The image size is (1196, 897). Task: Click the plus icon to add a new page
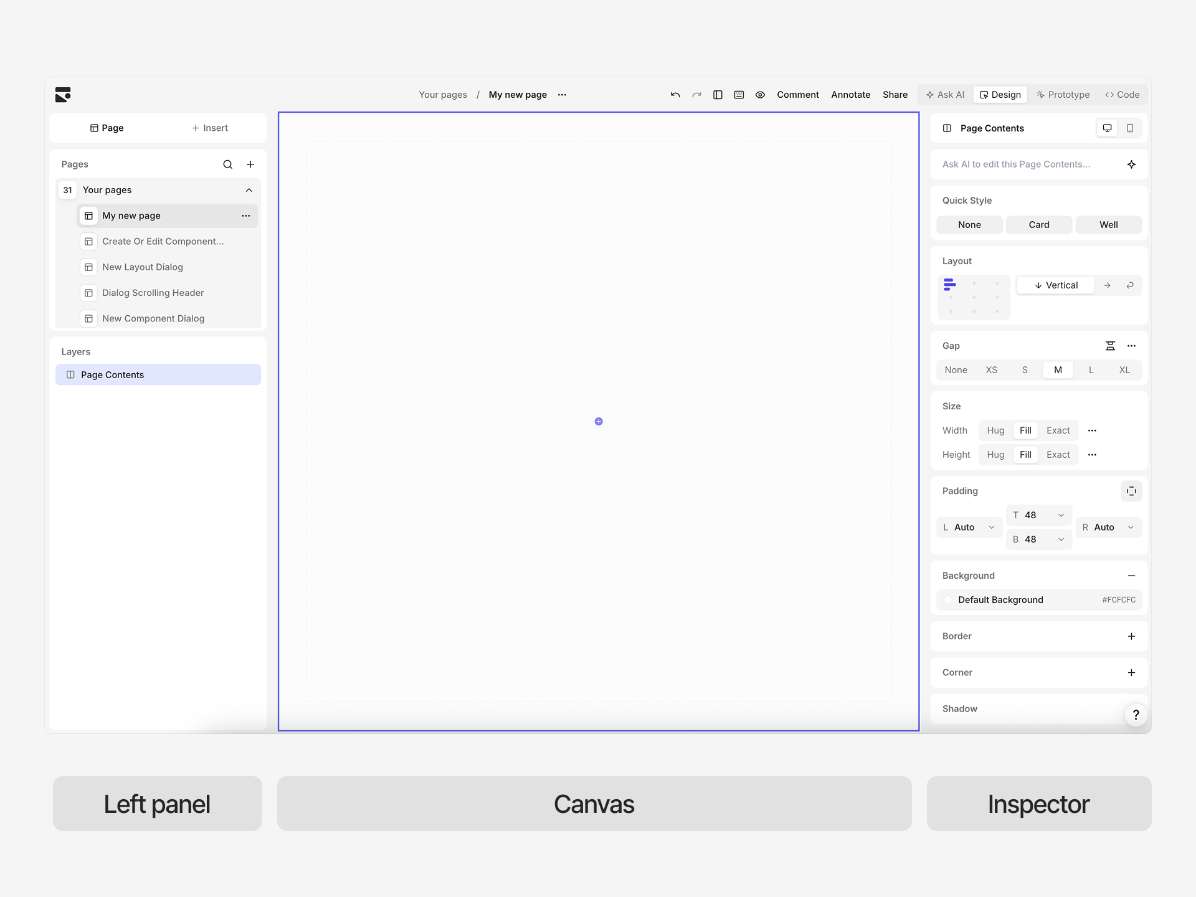tap(251, 164)
